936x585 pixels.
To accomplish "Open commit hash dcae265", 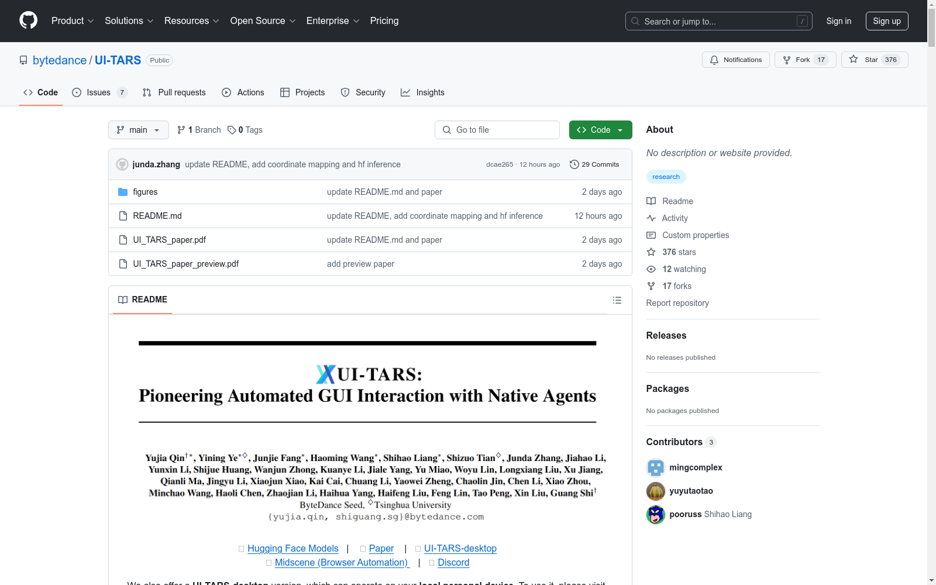I will 500,164.
